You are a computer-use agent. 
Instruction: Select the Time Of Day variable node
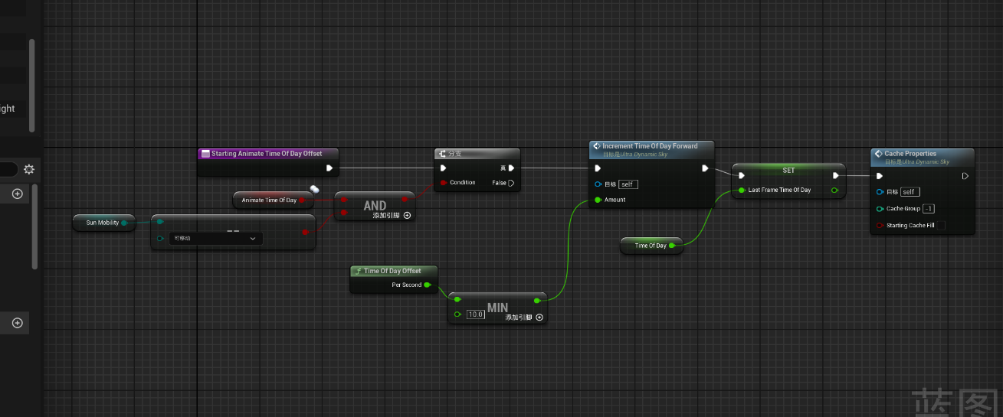[651, 246]
